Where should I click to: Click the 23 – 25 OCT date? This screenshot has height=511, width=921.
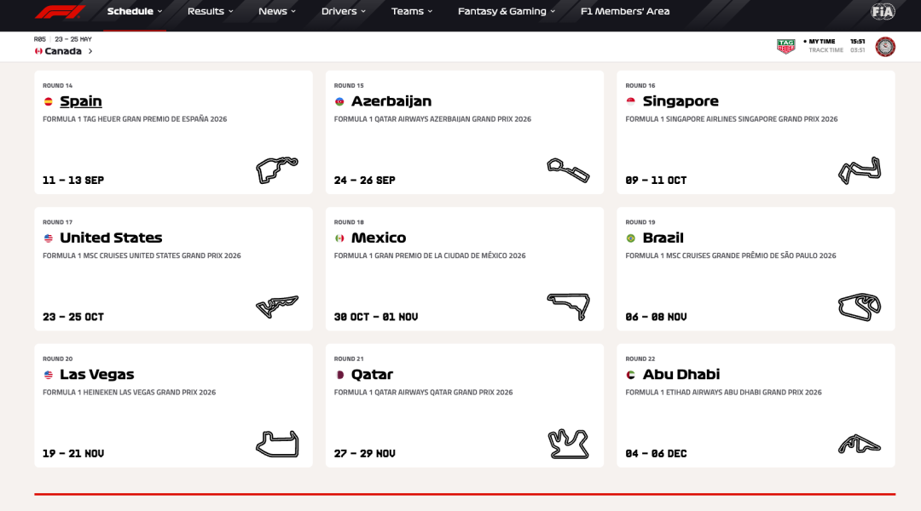coord(73,317)
